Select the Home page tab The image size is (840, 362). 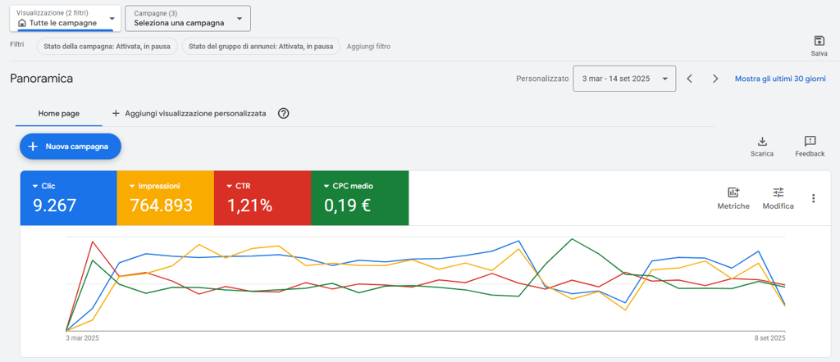click(x=59, y=114)
